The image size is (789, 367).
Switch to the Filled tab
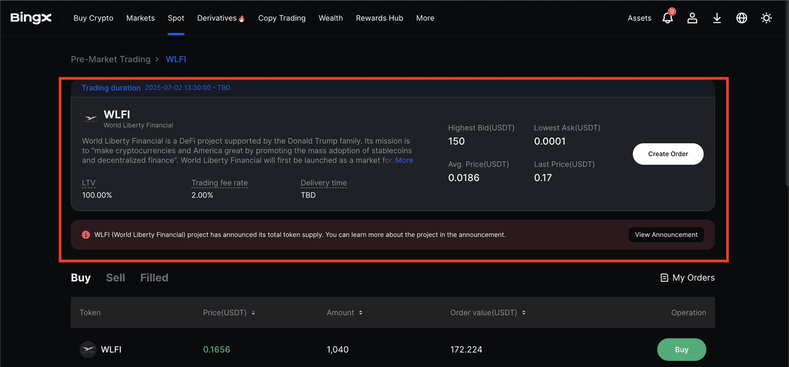tap(154, 278)
